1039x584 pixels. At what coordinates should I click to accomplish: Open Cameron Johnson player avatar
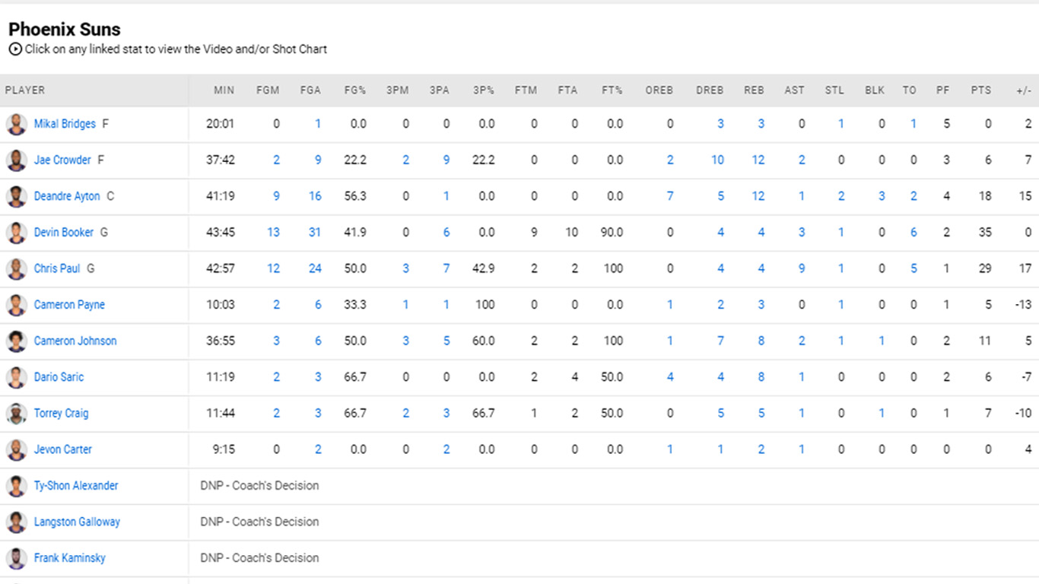point(16,341)
